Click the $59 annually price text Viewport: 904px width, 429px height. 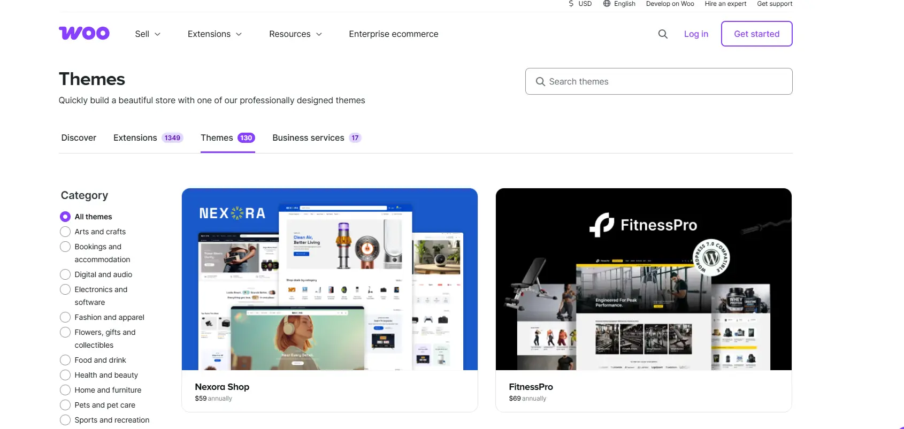click(x=213, y=399)
